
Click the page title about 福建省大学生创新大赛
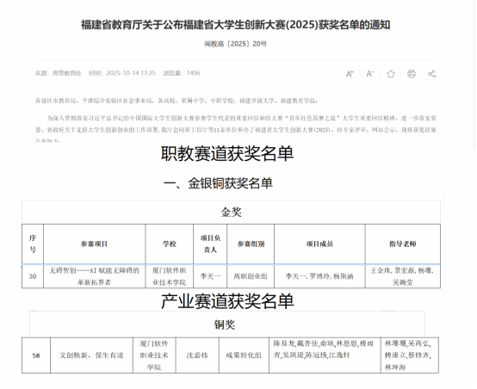click(235, 25)
